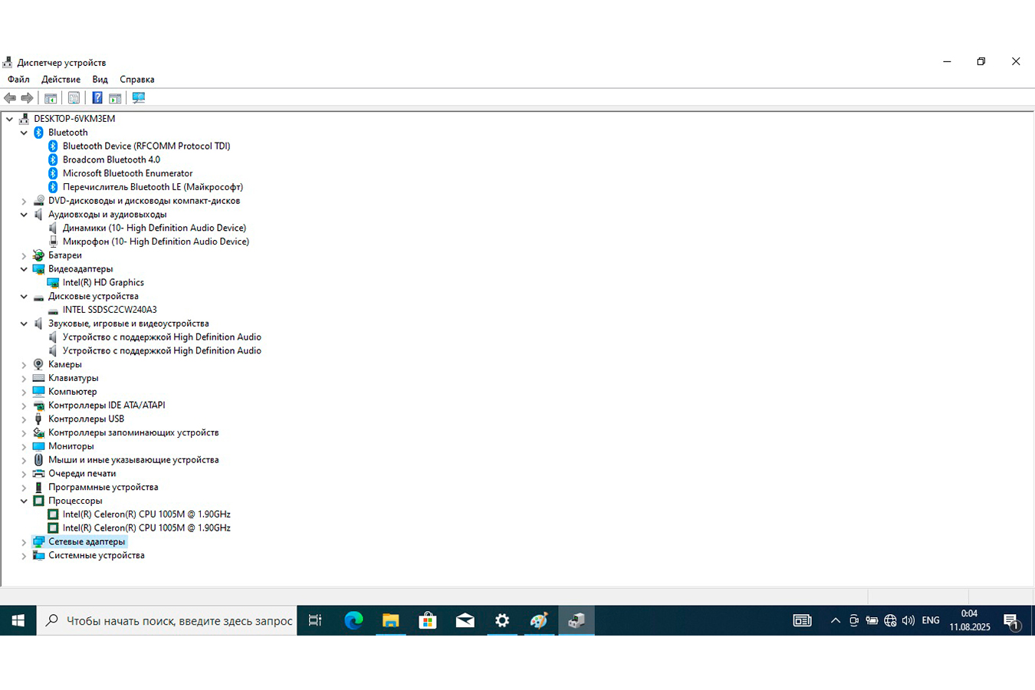Click the Windows Start button
This screenshot has height=690, width=1035.
pos(18,620)
